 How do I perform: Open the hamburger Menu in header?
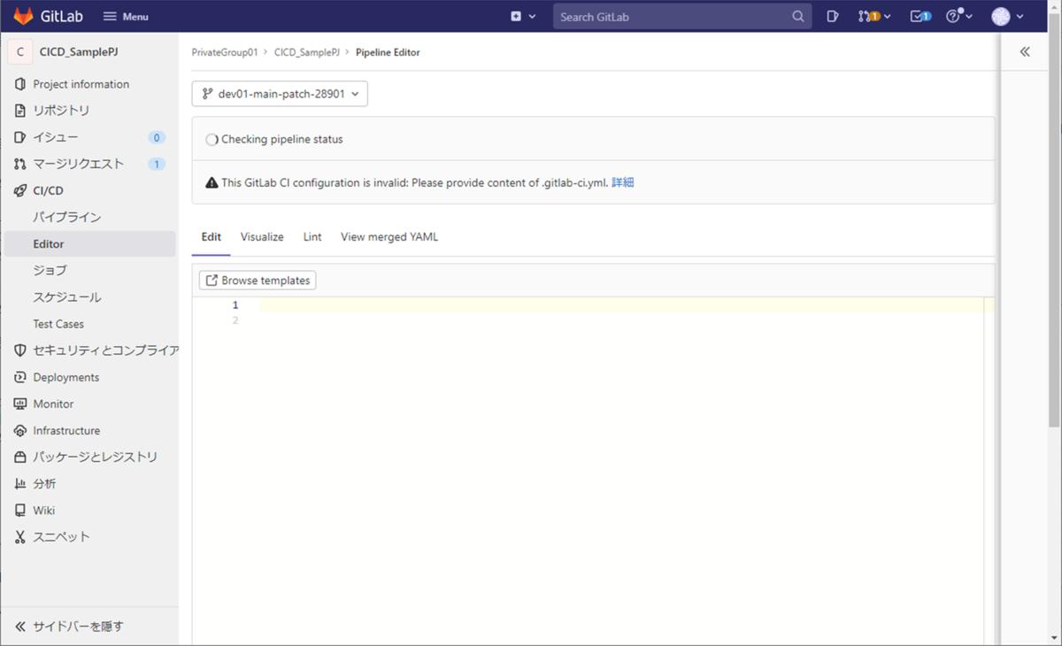coord(126,16)
